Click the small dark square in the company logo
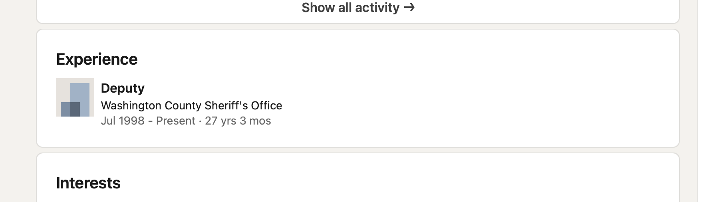Image resolution: width=711 pixels, height=202 pixels. 75,109
